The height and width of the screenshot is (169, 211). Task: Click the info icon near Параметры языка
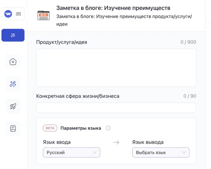click(108, 128)
